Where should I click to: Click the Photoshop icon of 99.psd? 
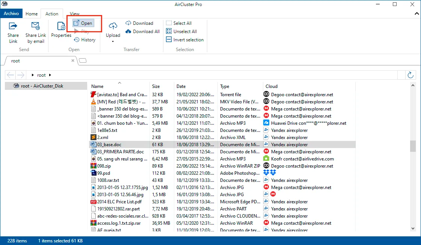pyautogui.click(x=94, y=173)
